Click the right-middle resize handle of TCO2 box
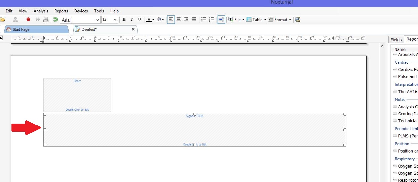The height and width of the screenshot is (182, 418). click(345, 129)
